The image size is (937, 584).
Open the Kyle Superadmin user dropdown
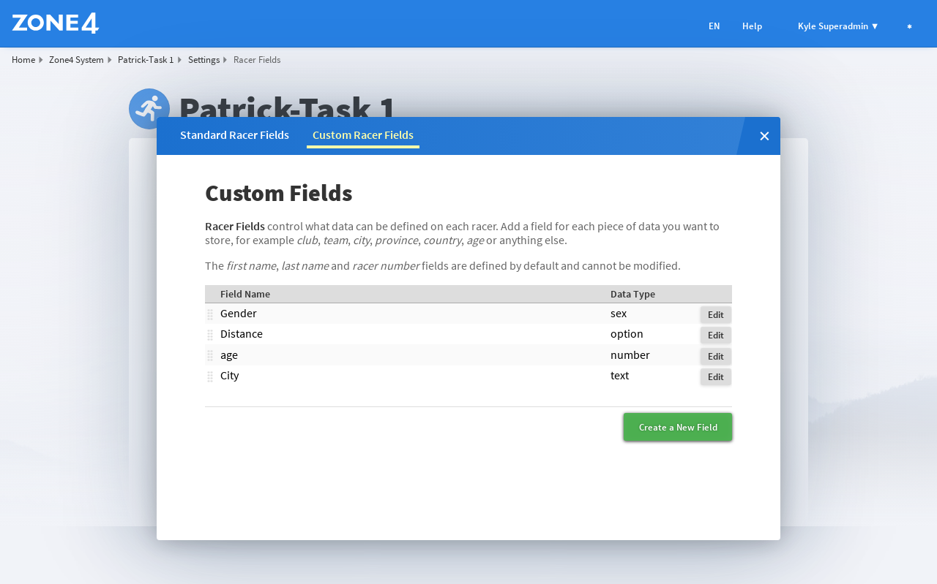pyautogui.click(x=837, y=26)
